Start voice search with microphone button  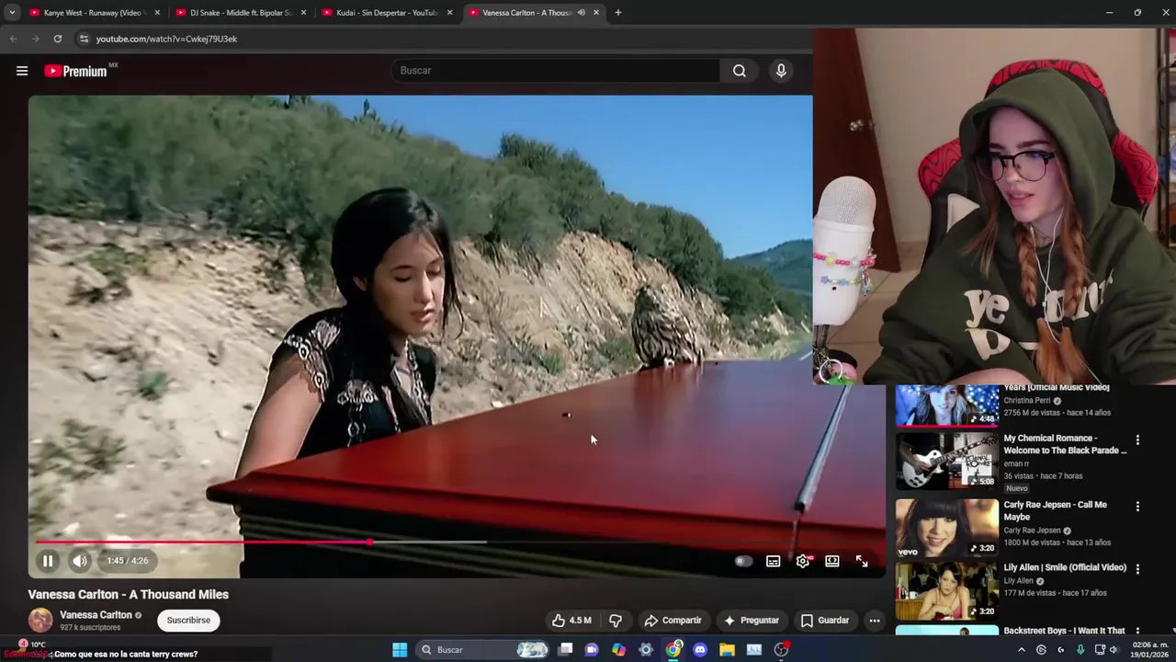tap(781, 71)
